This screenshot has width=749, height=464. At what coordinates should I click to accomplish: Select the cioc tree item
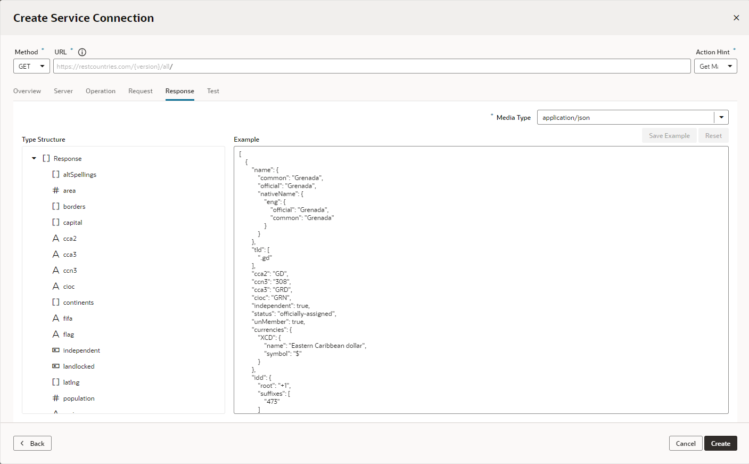pos(69,287)
